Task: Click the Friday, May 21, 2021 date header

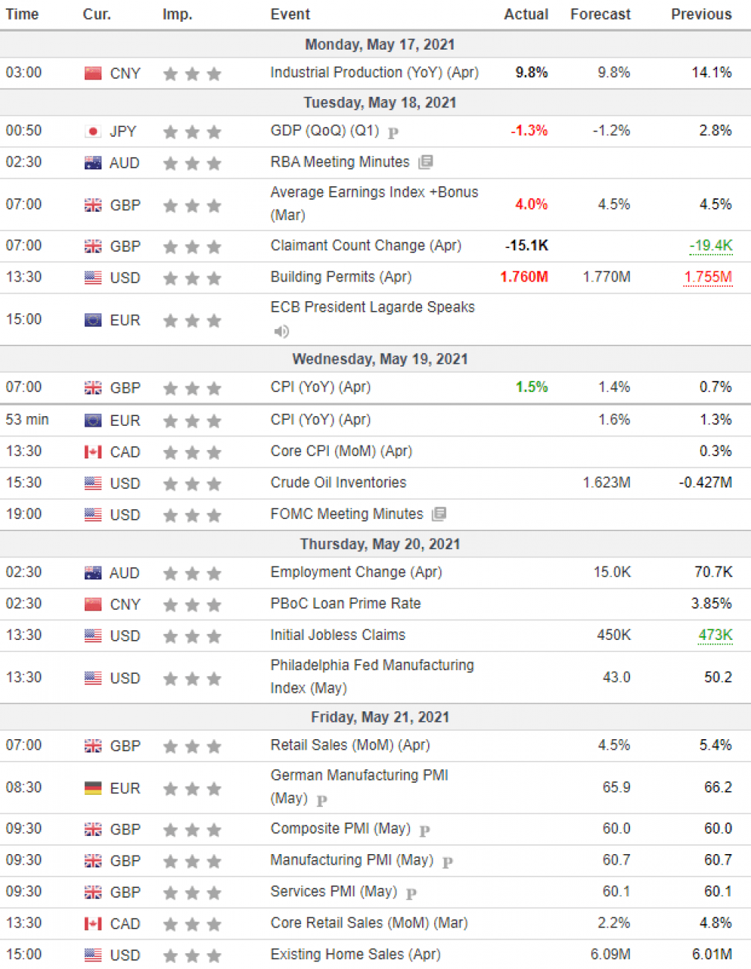Action: coord(380,717)
